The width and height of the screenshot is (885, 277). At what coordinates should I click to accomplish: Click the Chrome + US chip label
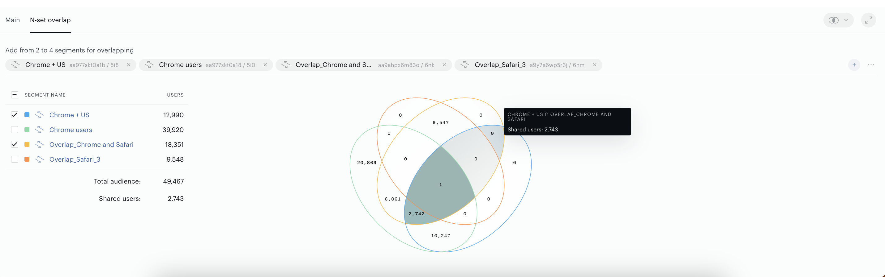point(45,65)
